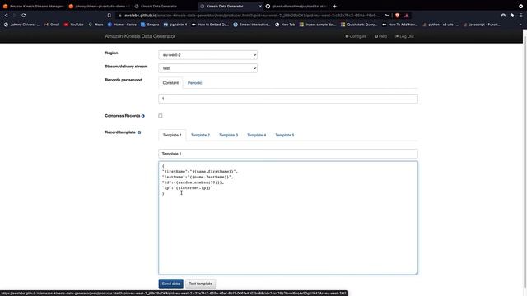
Task: Click the Record template info icon
Action: [x=139, y=132]
